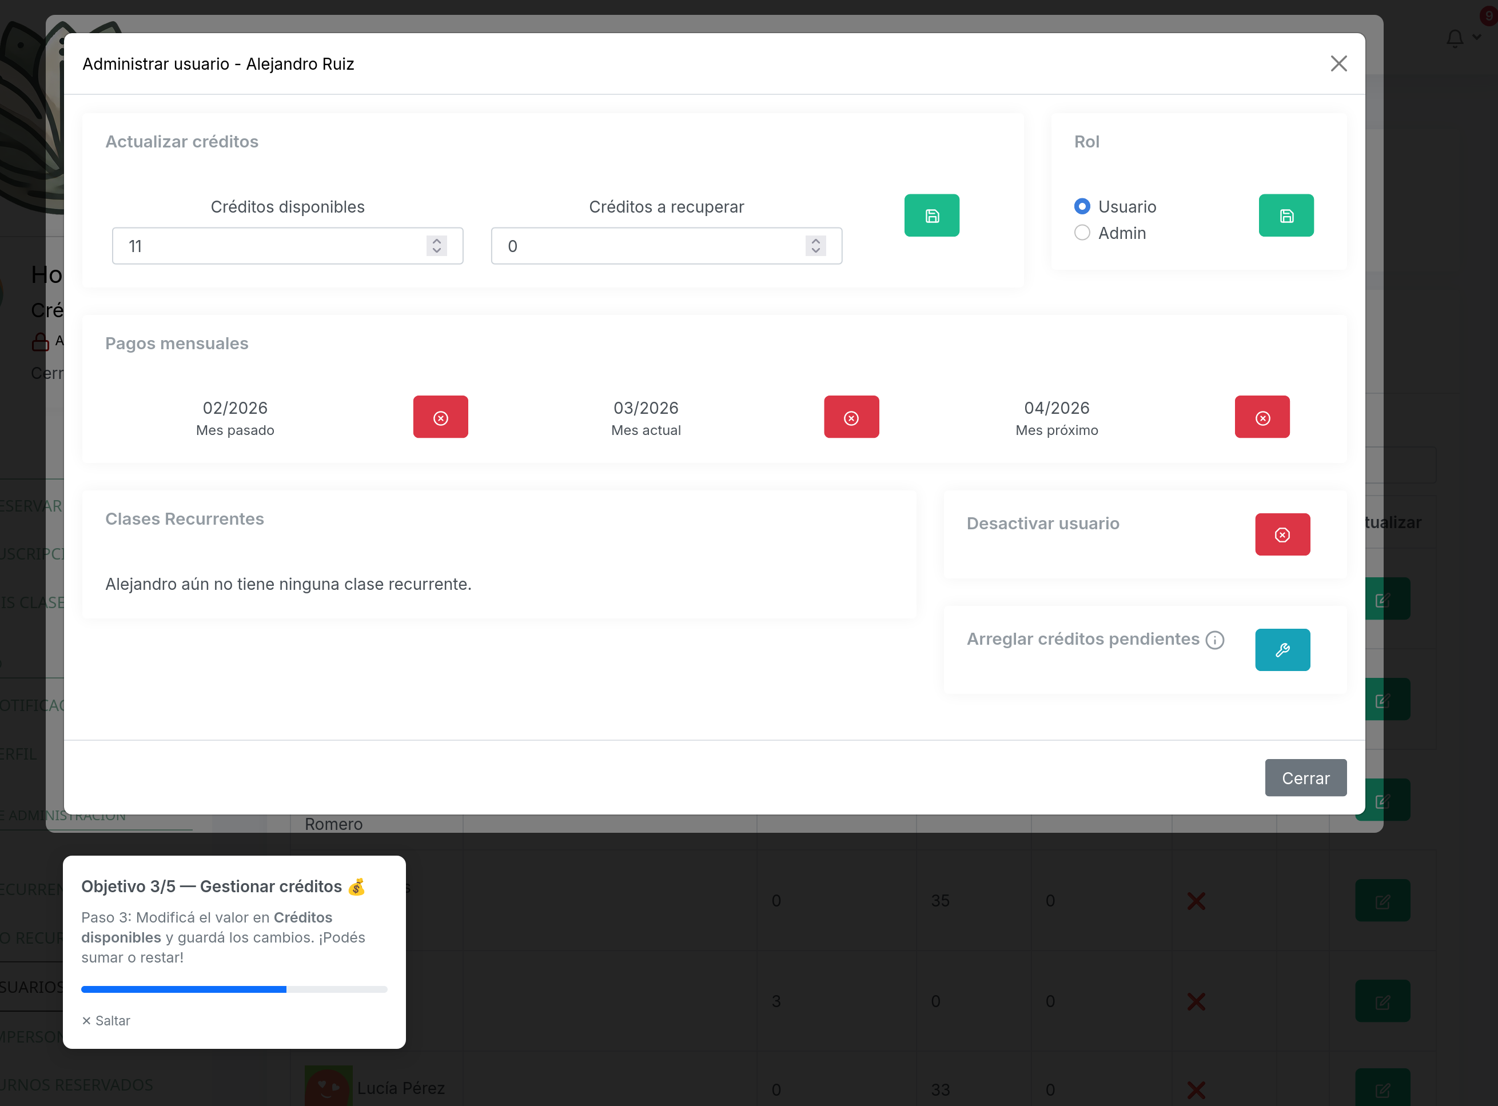This screenshot has width=1498, height=1106.
Task: Close the Administrar usuario dialog with X
Action: 1338,63
